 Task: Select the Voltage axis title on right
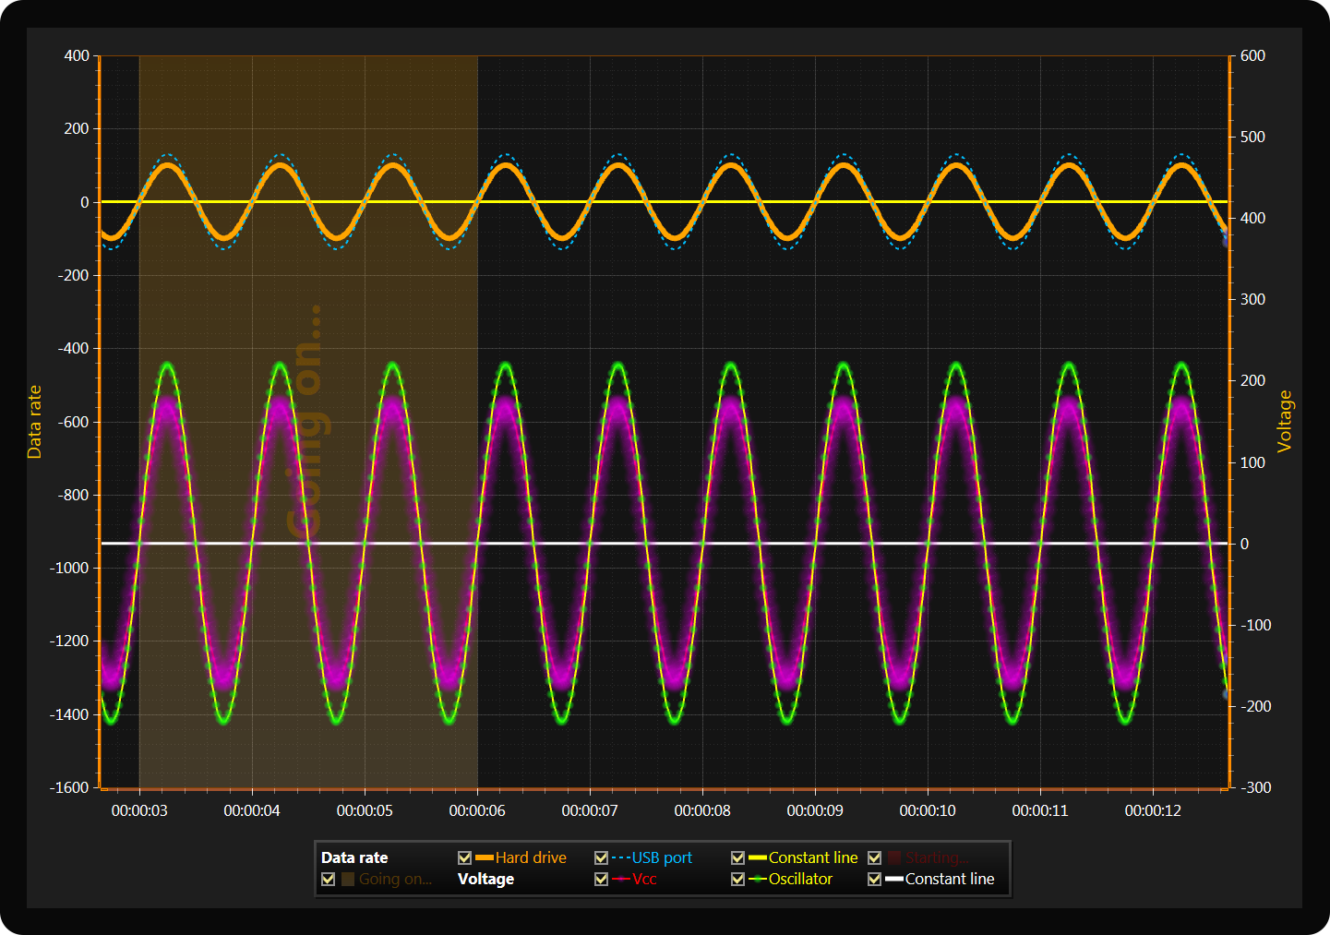[x=1284, y=422]
